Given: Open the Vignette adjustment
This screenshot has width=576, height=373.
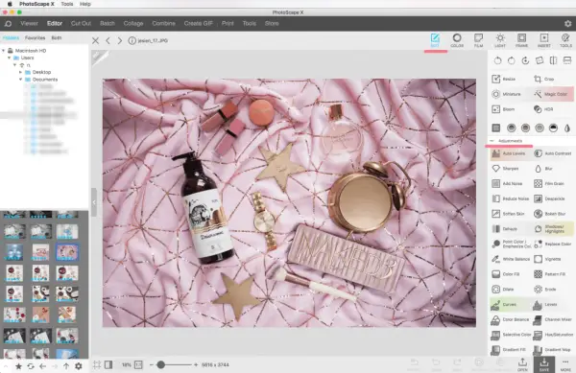Looking at the screenshot, I should [548, 259].
